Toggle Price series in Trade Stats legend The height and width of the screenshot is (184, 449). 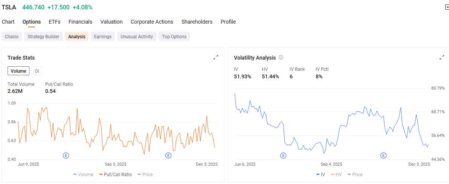point(145,174)
